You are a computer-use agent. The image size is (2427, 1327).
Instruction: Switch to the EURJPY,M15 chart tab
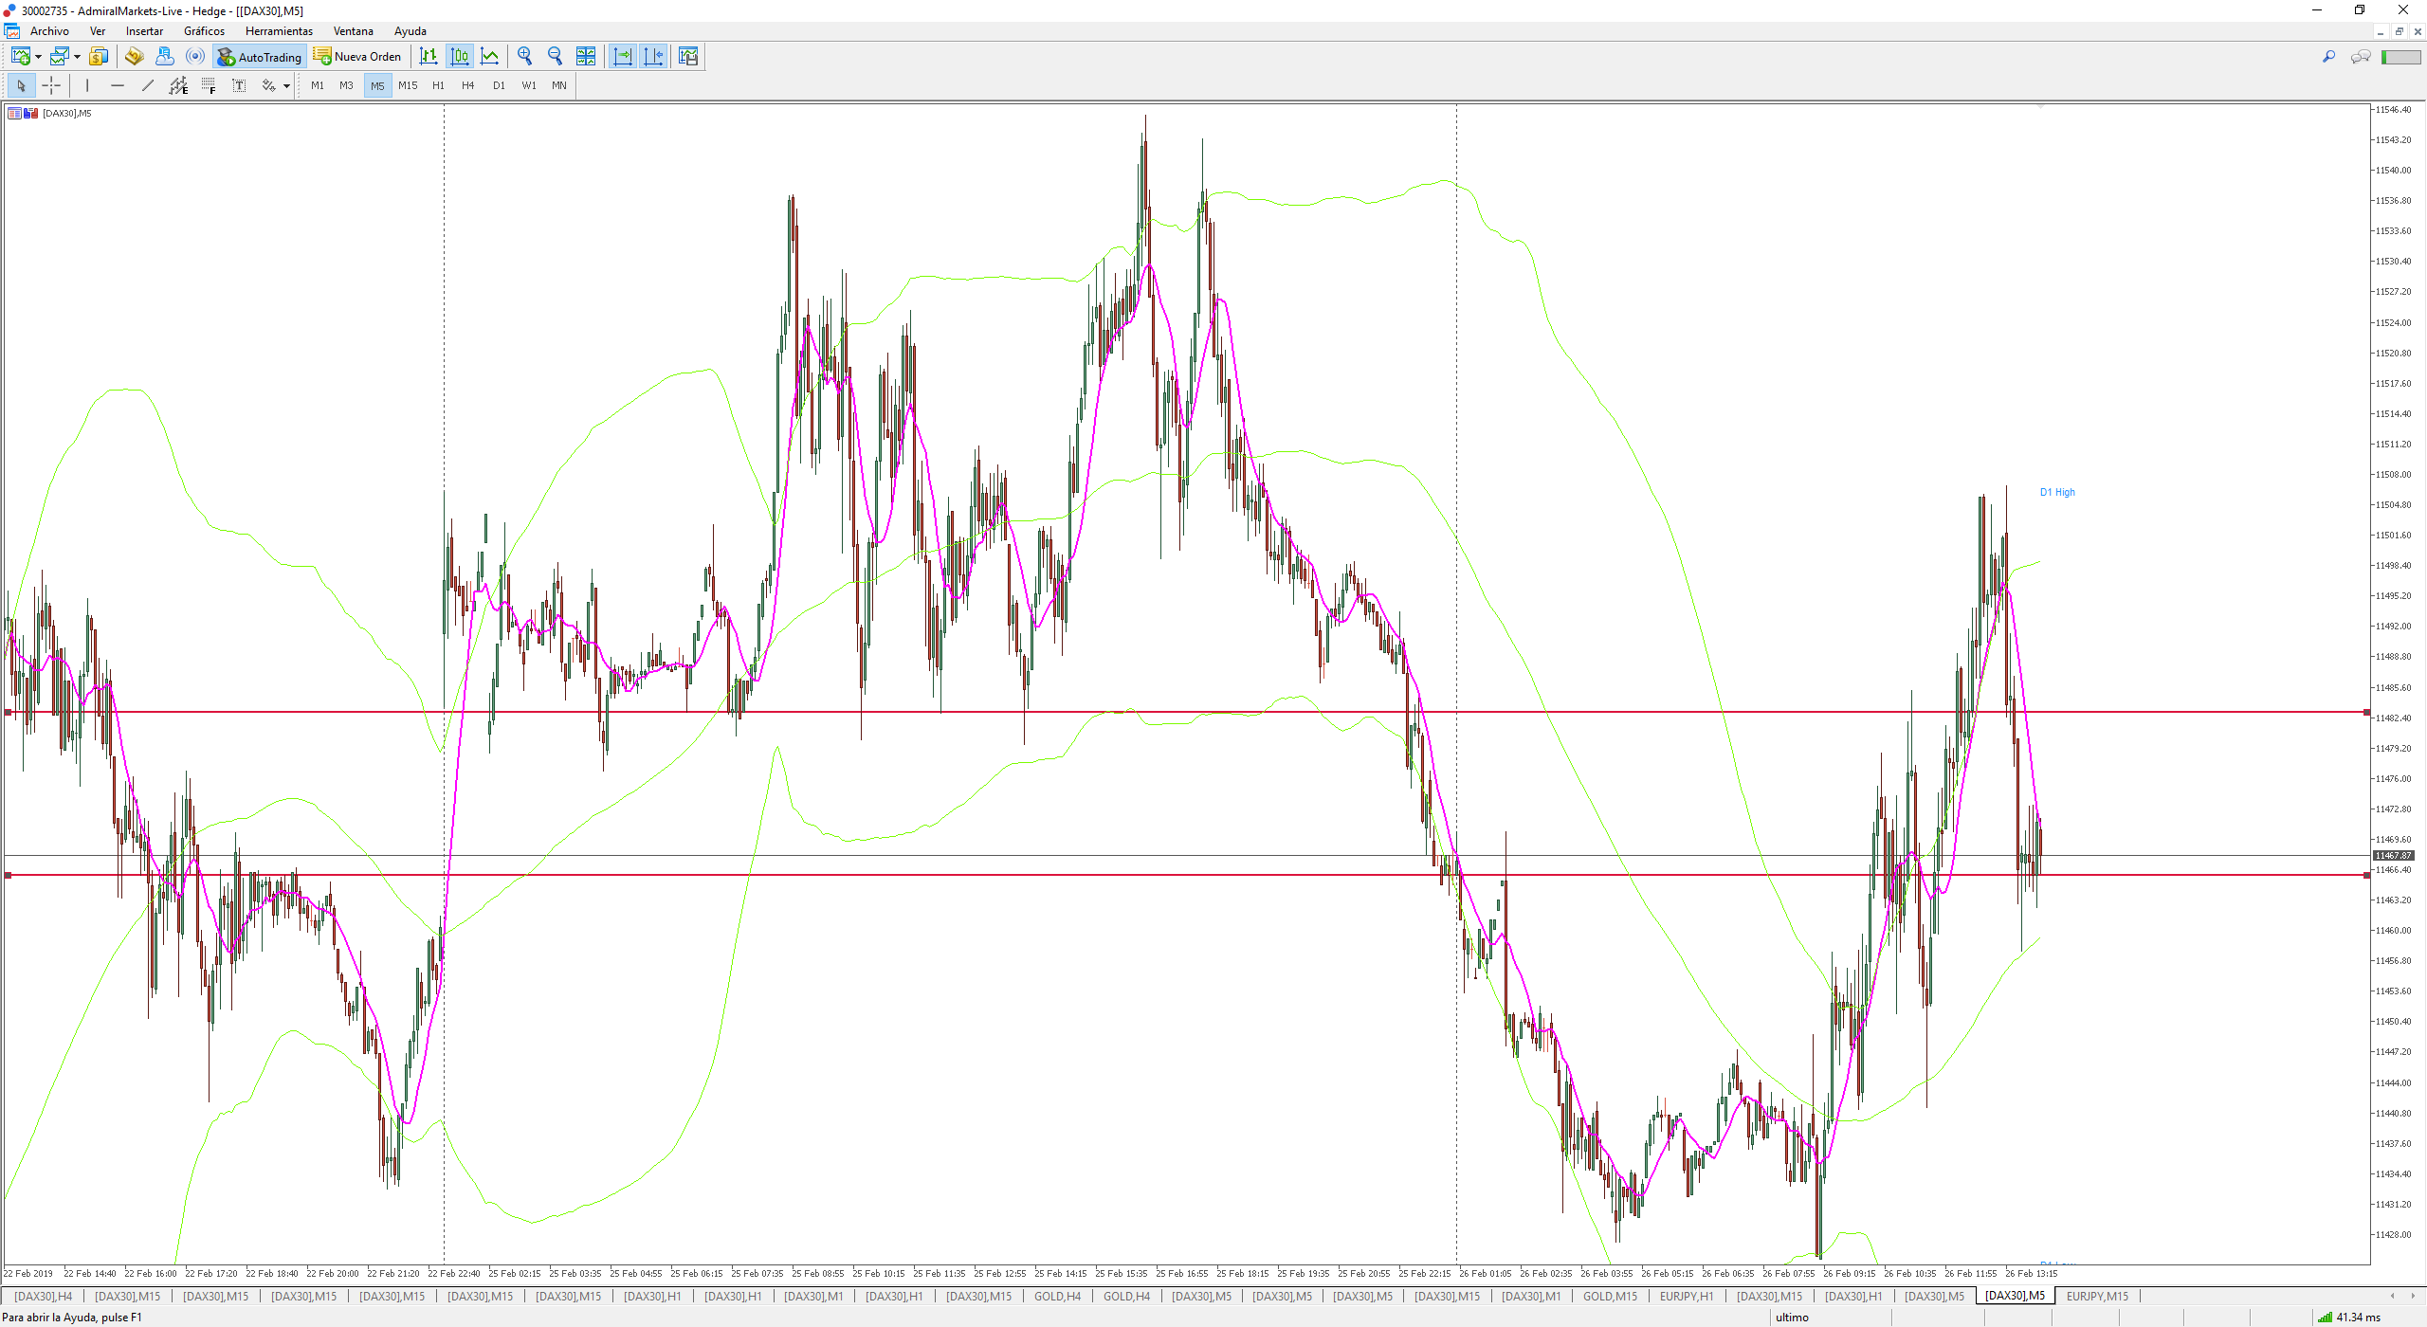pos(2097,1296)
